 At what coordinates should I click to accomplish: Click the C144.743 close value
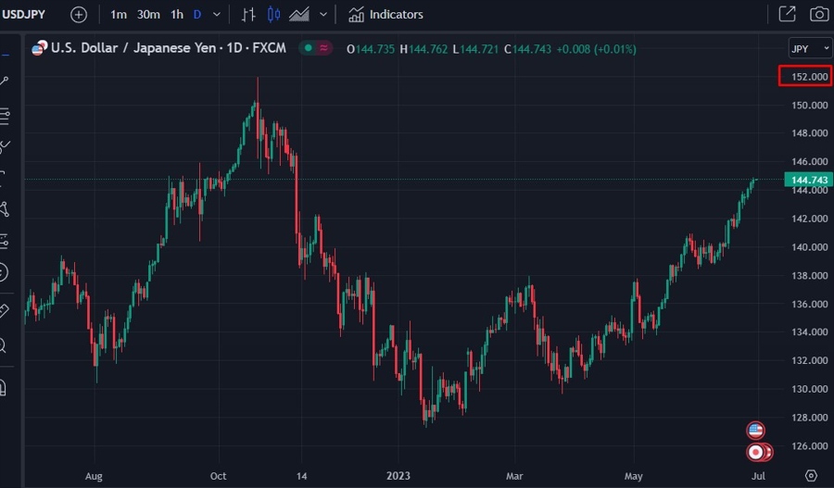[527, 49]
